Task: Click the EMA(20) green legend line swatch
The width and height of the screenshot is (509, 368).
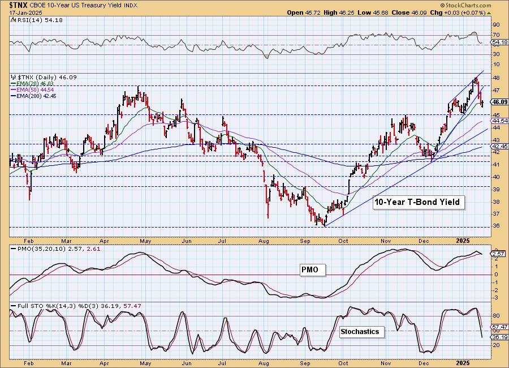Action: pyautogui.click(x=14, y=84)
